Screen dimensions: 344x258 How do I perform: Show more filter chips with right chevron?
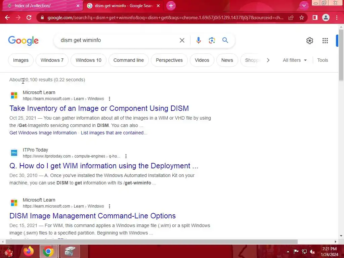click(x=268, y=60)
